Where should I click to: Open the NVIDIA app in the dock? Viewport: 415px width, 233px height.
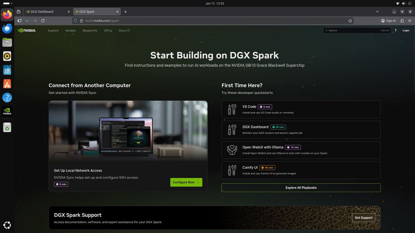[x=7, y=111]
